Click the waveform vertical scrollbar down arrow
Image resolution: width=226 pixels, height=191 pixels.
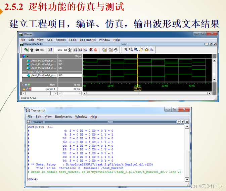pos(214,80)
